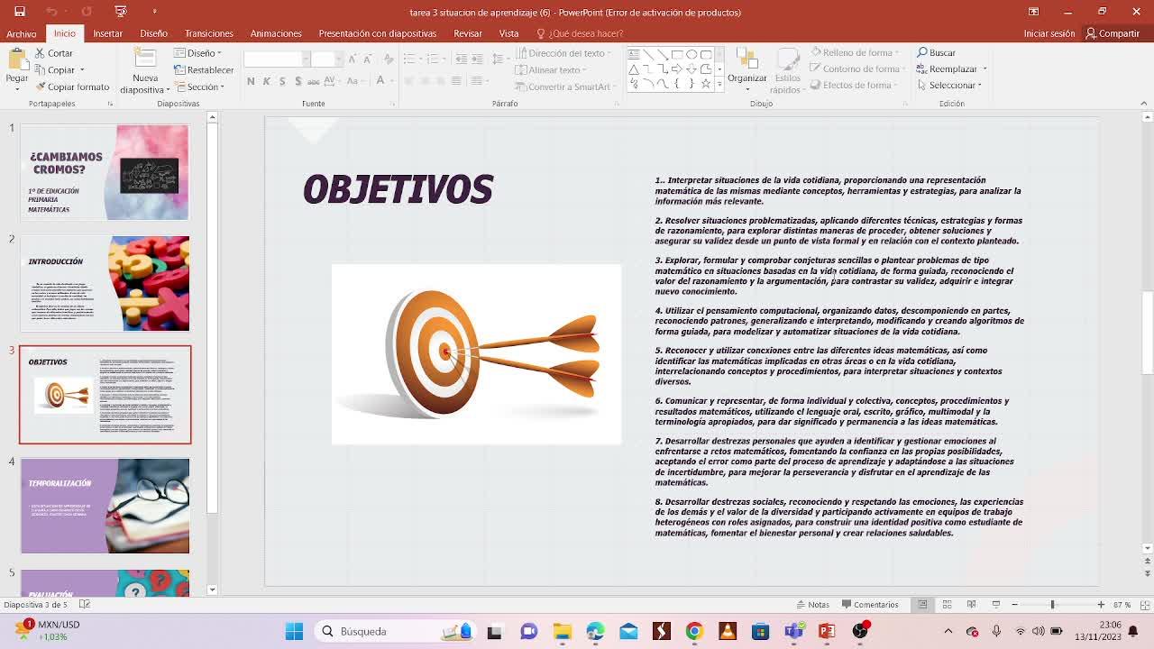Open the Seleccionar dropdown menu
The width and height of the screenshot is (1154, 649).
coord(950,86)
